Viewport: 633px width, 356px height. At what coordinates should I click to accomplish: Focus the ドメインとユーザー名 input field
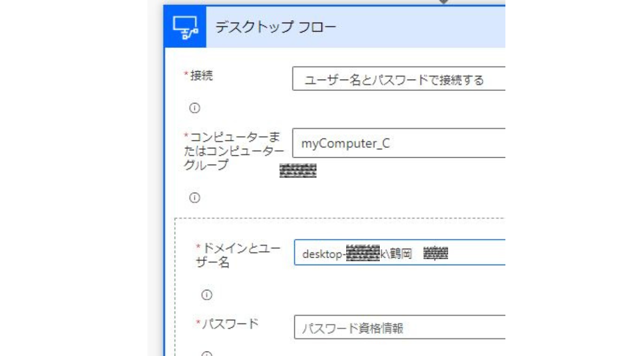click(x=475, y=253)
